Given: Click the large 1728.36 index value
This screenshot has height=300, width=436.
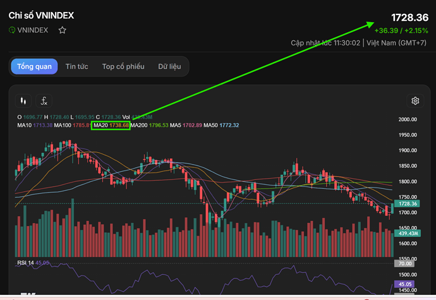Looking at the screenshot, I should [410, 18].
